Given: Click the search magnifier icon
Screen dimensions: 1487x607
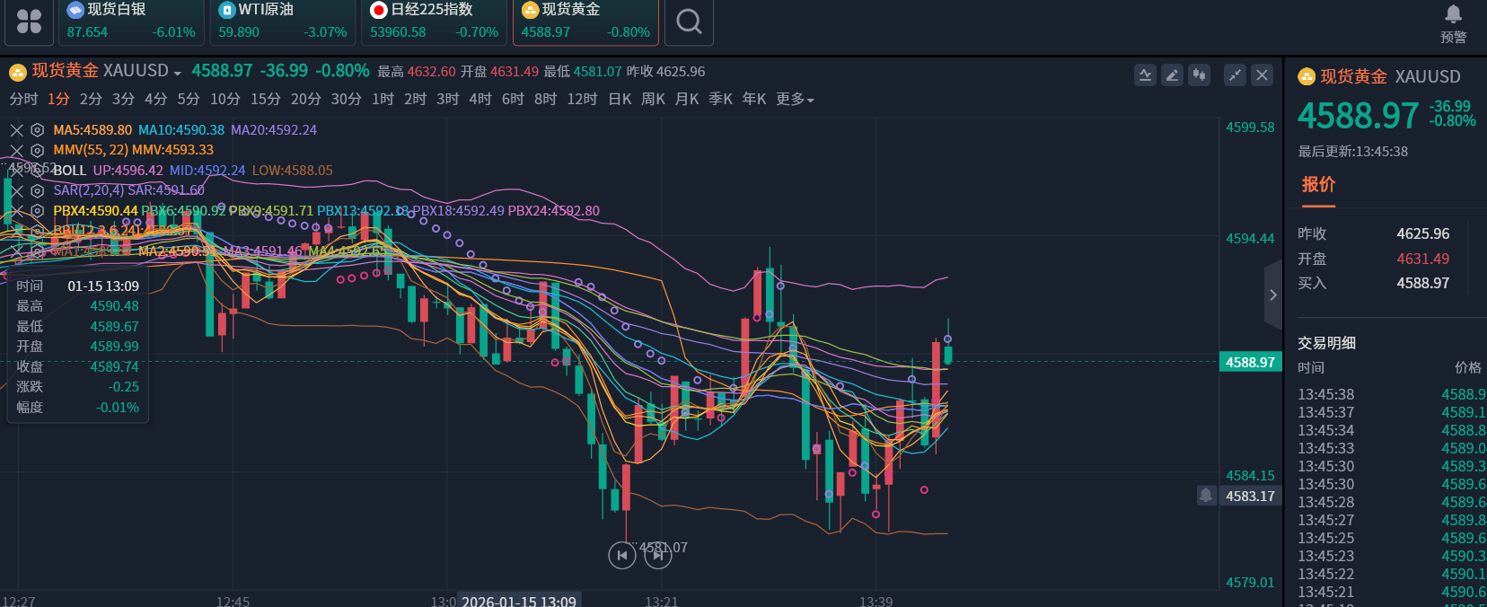Looking at the screenshot, I should click(x=689, y=22).
